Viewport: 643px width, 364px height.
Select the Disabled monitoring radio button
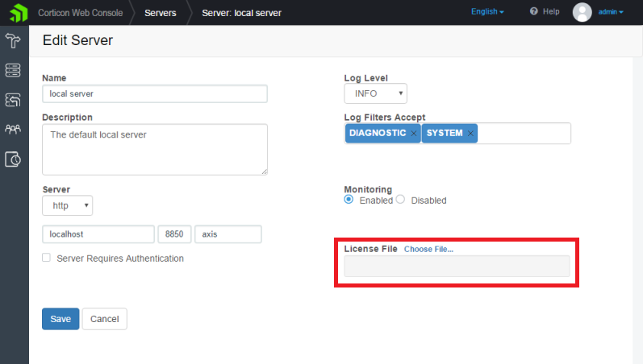pos(400,200)
